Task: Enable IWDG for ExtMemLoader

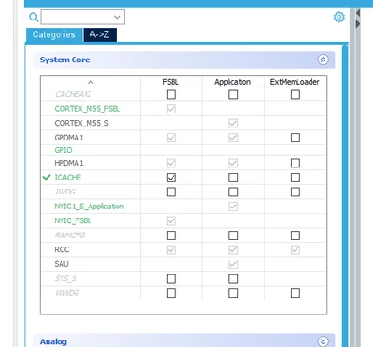Action: pos(296,192)
